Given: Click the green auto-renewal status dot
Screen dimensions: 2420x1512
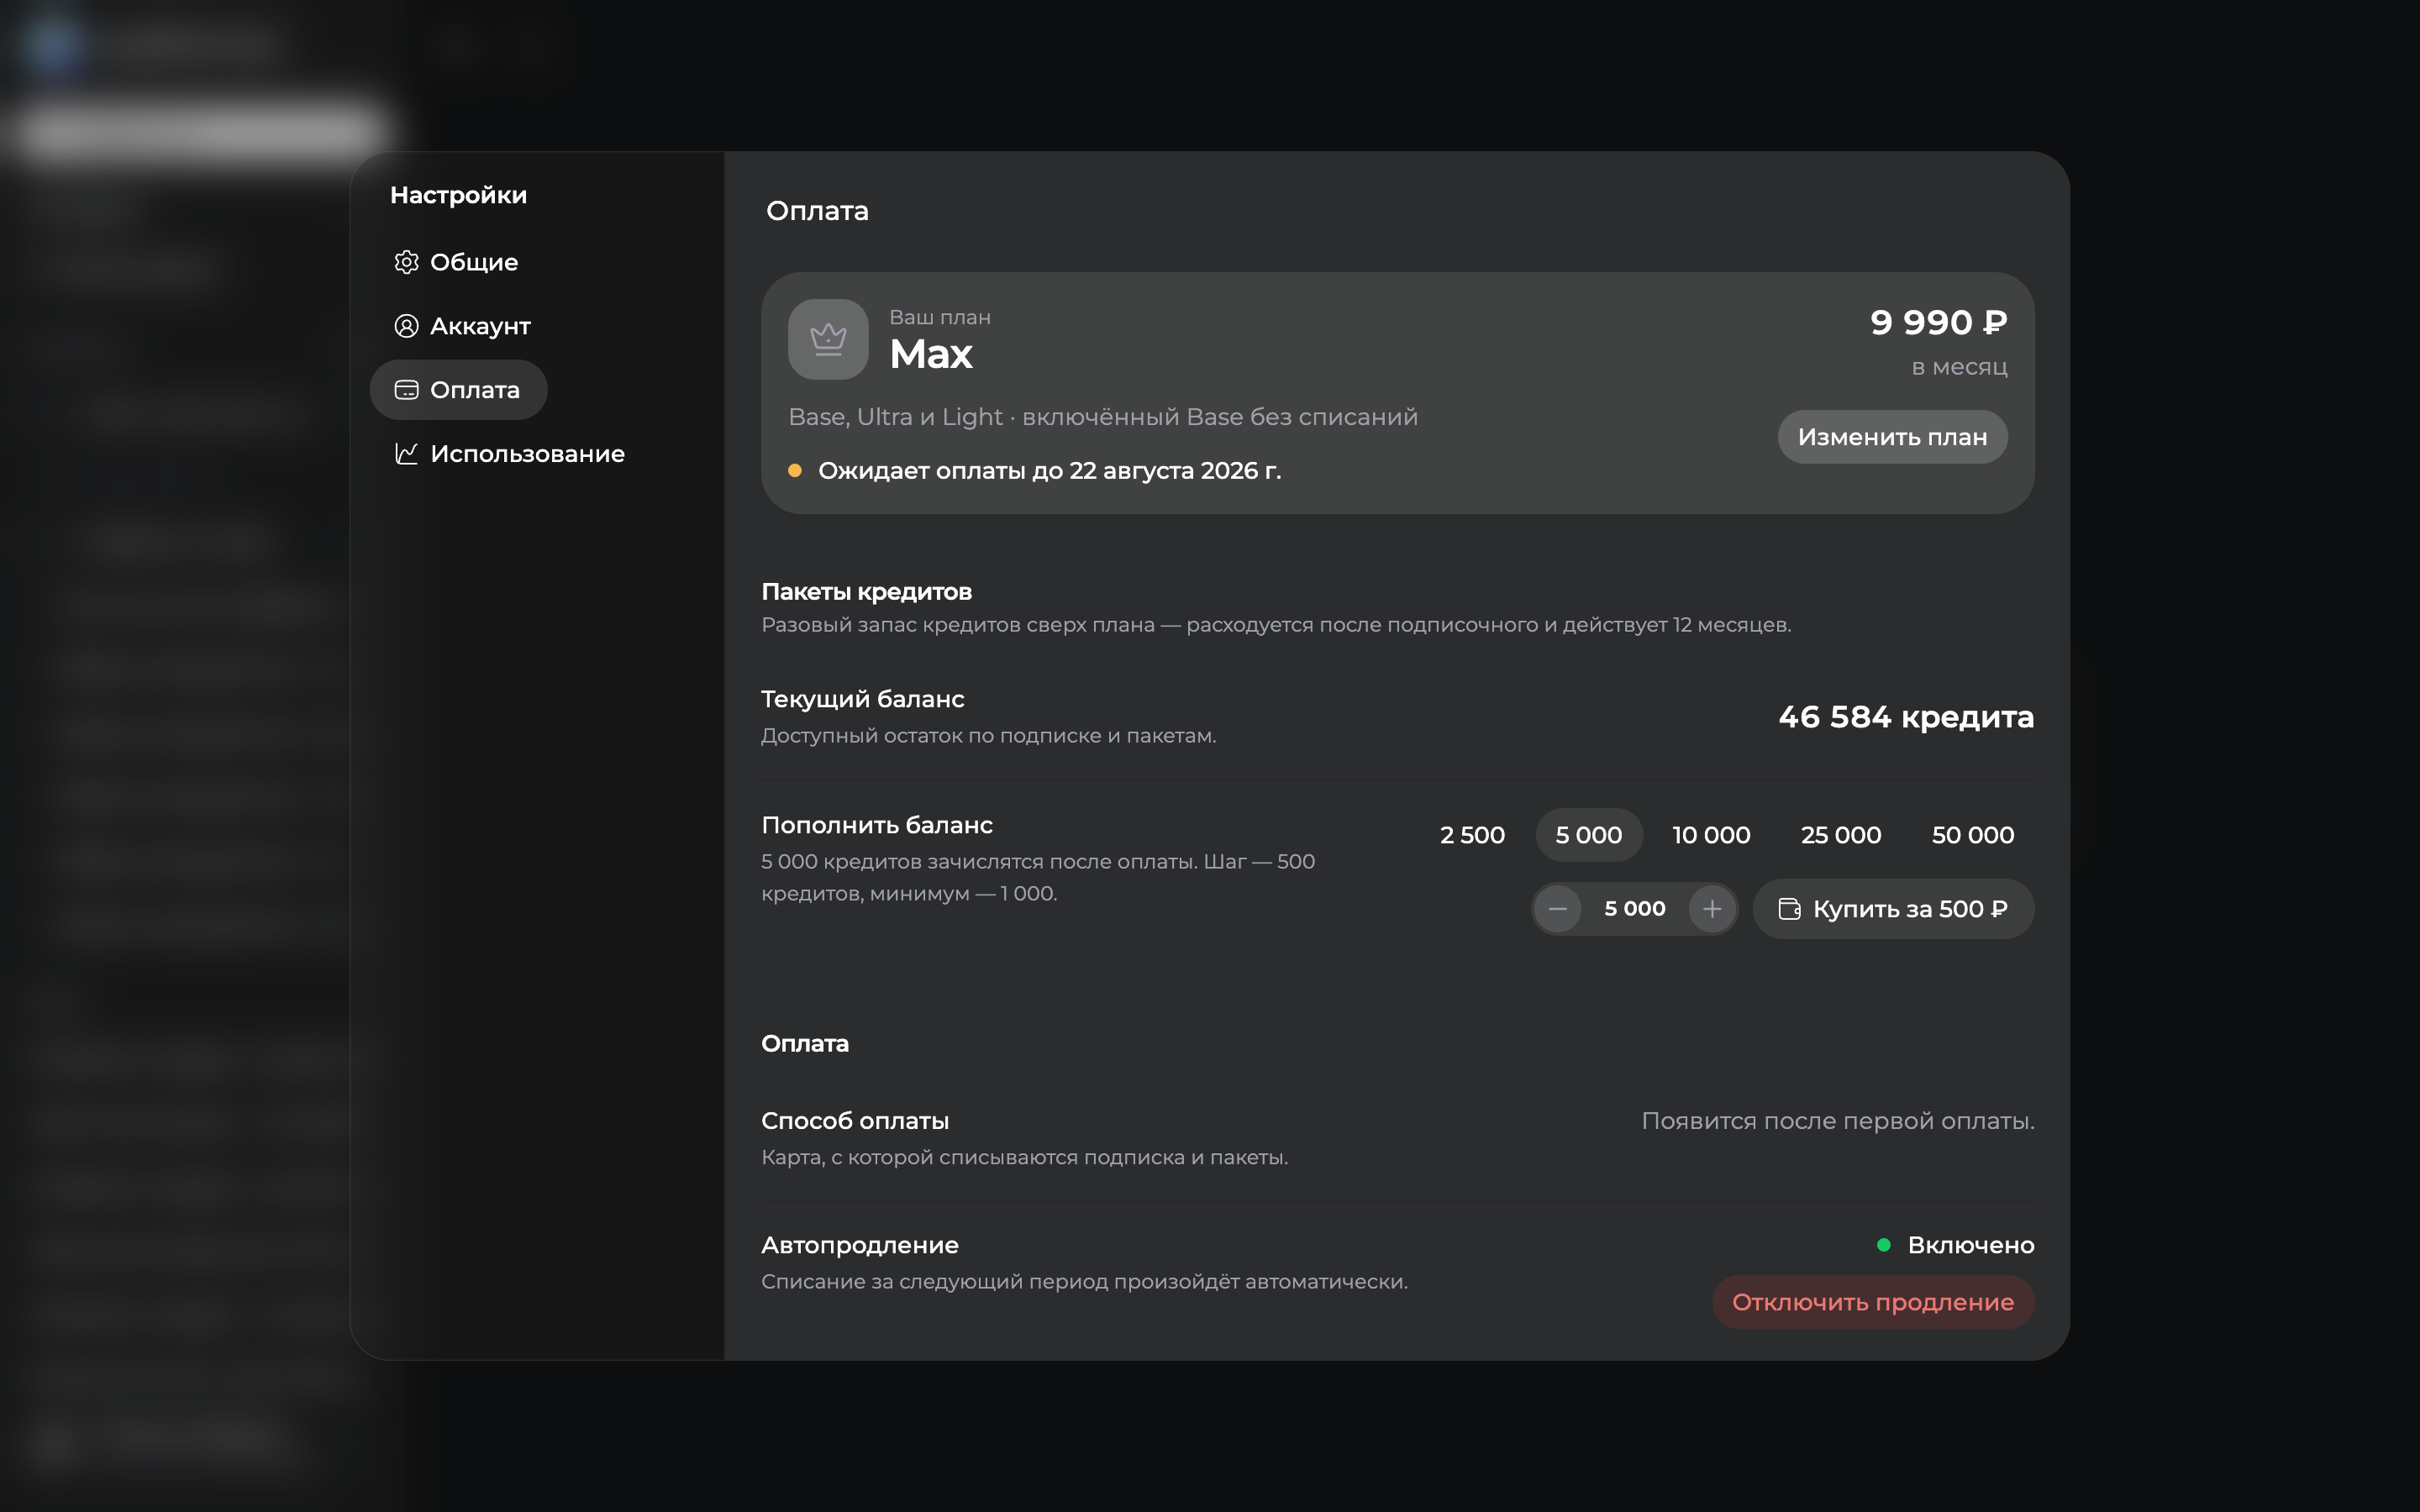Looking at the screenshot, I should point(1884,1245).
